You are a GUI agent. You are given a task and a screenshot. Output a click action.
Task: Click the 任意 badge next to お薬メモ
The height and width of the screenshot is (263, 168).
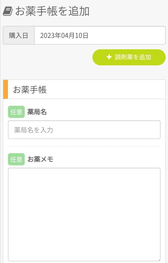coord(16,159)
